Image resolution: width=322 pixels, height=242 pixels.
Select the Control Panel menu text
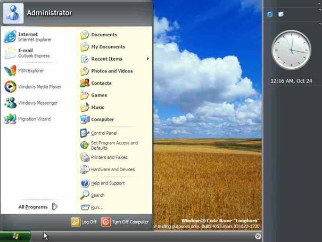click(104, 133)
